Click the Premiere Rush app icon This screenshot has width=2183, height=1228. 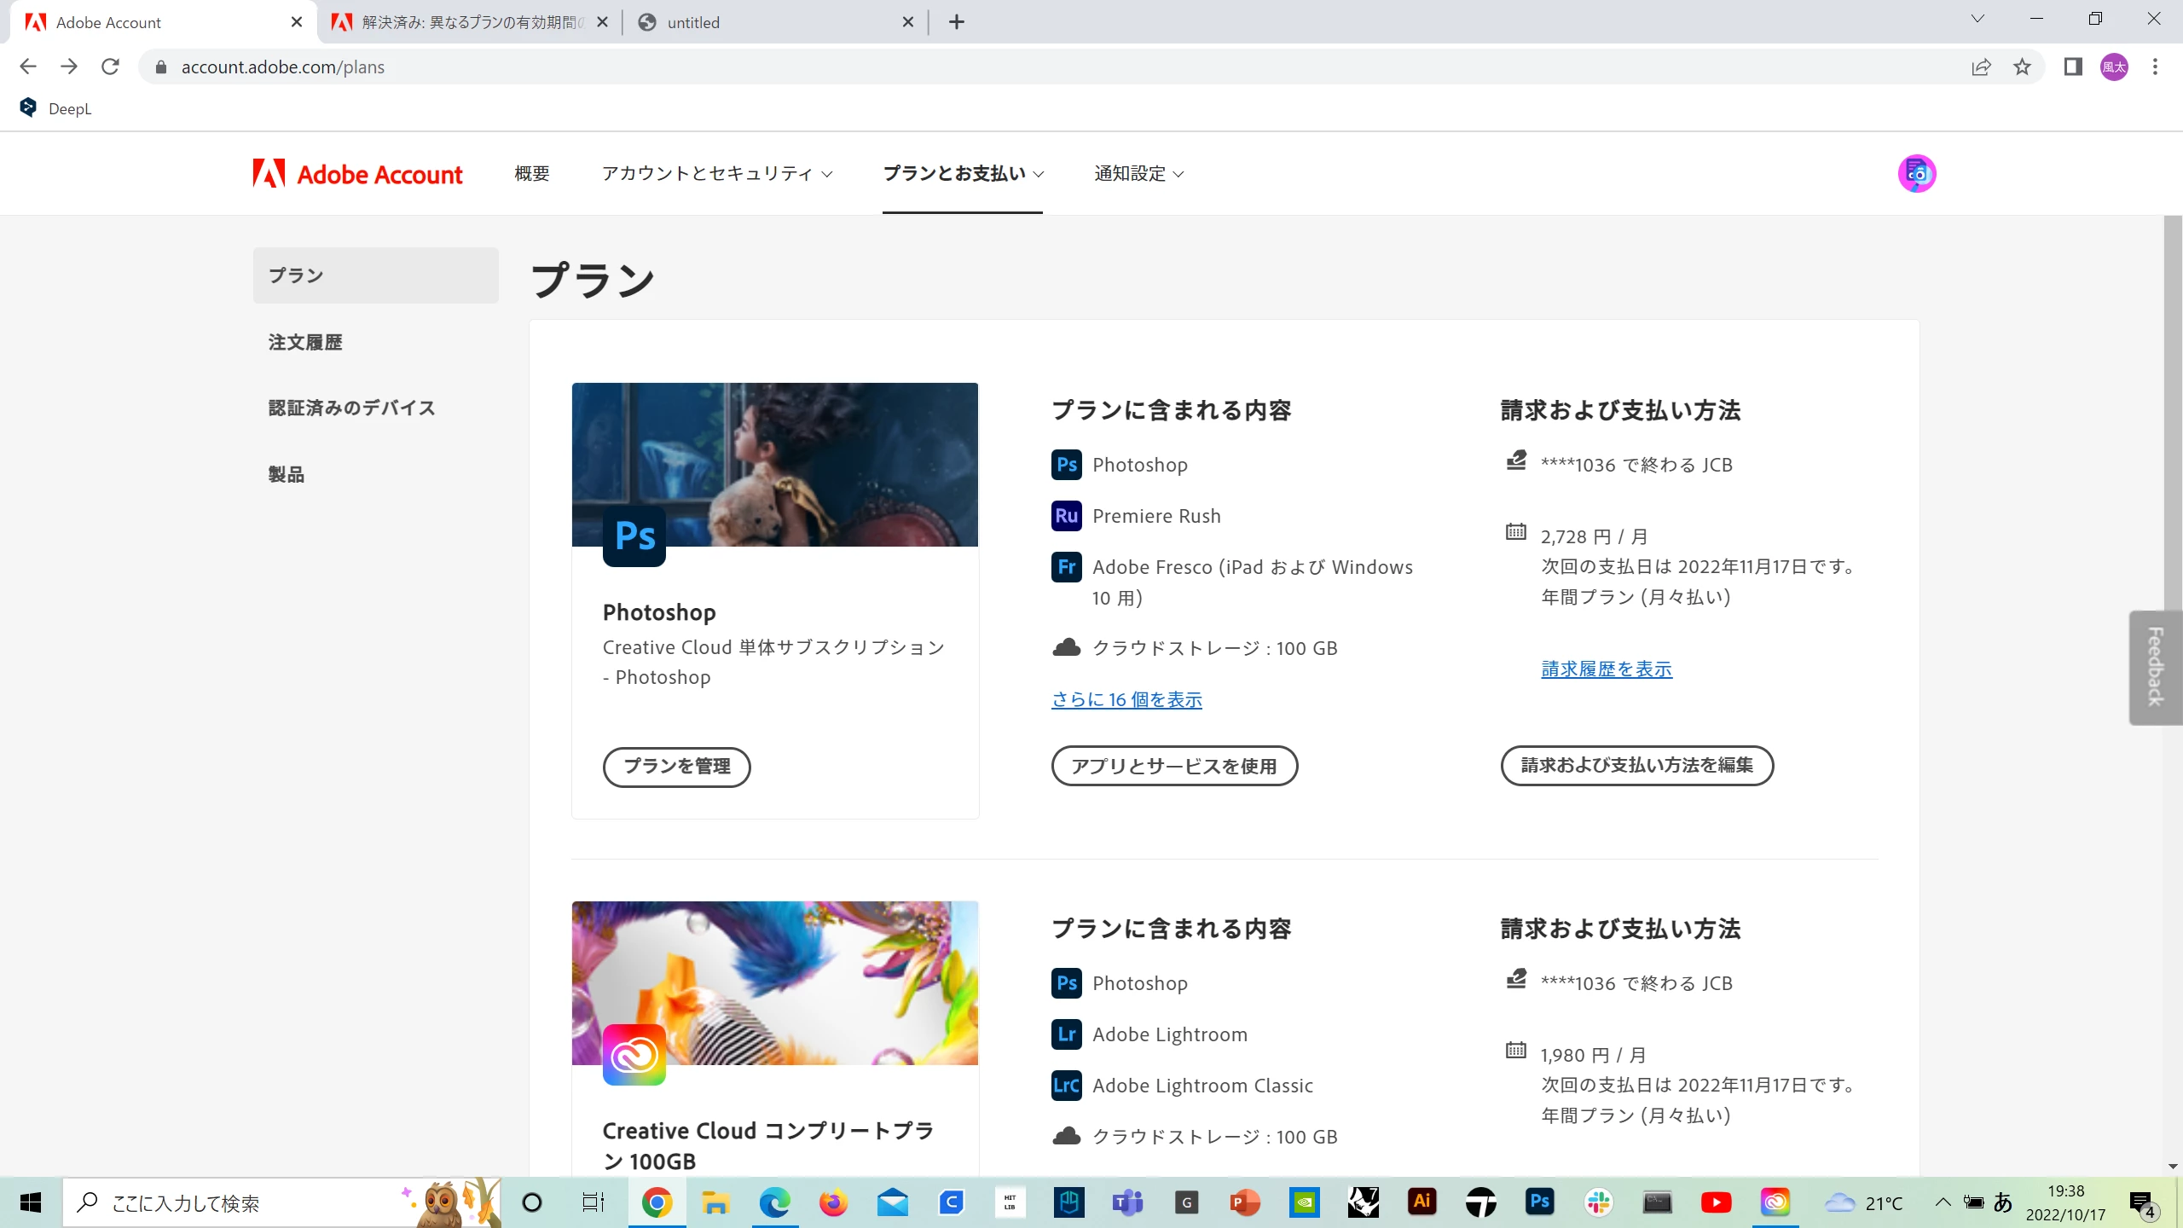point(1066,516)
